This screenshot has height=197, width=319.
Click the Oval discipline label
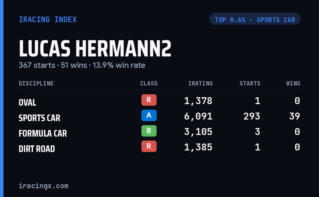(x=27, y=102)
